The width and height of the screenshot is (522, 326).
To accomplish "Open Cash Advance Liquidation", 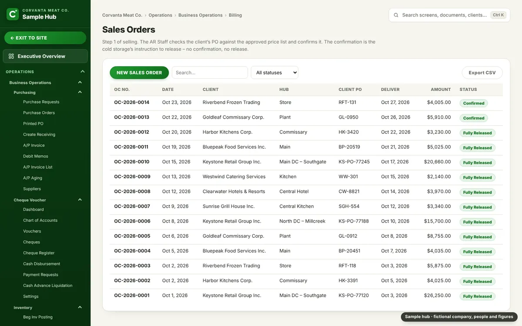I will point(48,286).
